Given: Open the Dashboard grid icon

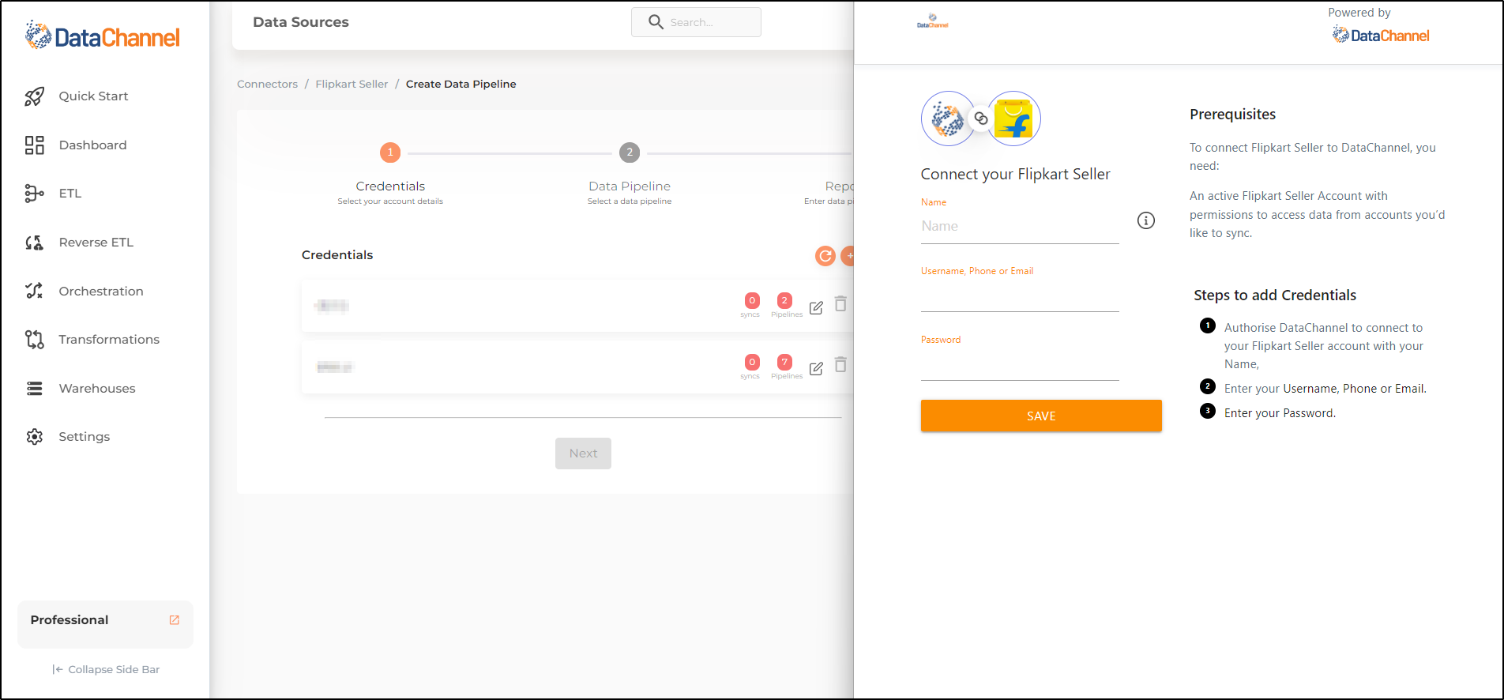Looking at the screenshot, I should pyautogui.click(x=34, y=145).
